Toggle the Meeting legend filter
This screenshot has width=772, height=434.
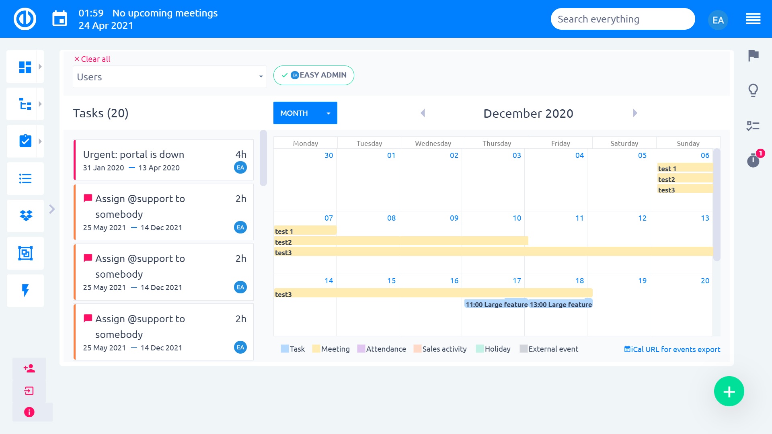tap(331, 349)
